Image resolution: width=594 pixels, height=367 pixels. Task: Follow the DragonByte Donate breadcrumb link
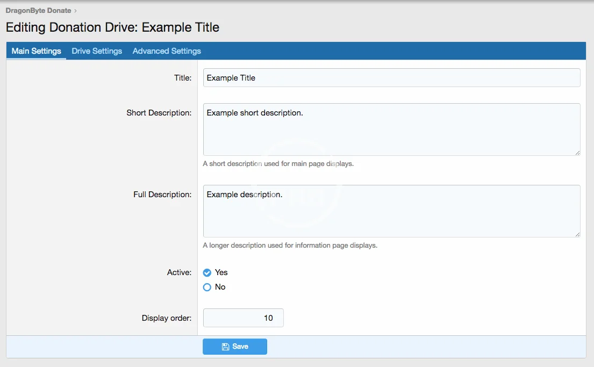[x=38, y=11]
